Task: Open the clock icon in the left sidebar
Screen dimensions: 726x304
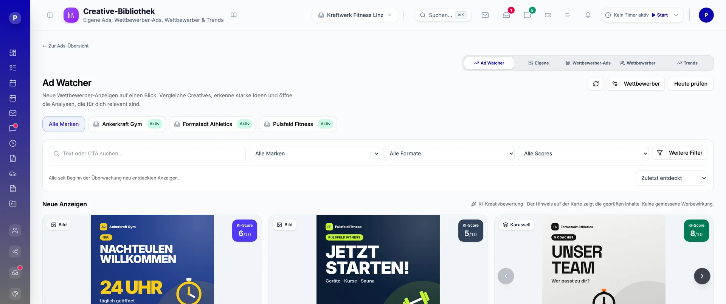Action: point(13,143)
